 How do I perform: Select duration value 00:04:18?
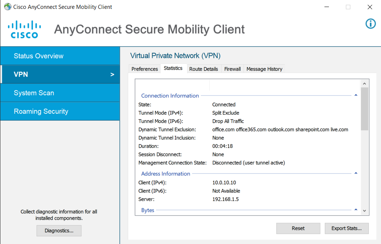(x=222, y=146)
